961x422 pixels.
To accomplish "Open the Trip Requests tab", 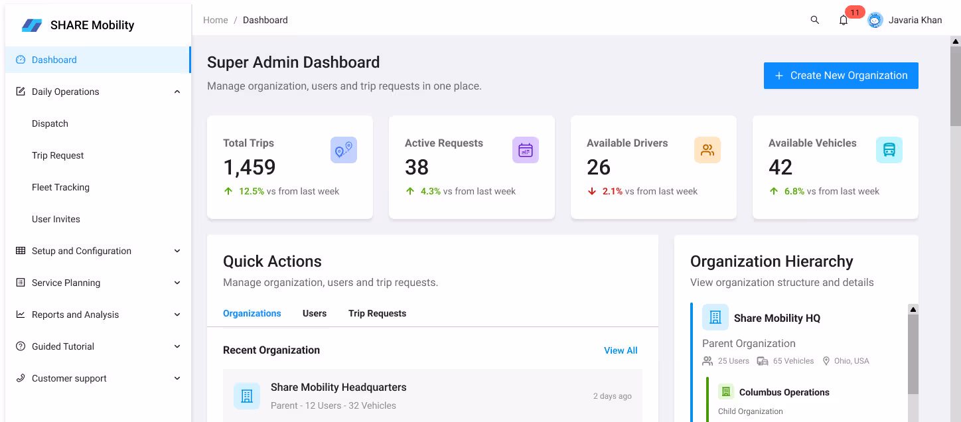I will (377, 313).
